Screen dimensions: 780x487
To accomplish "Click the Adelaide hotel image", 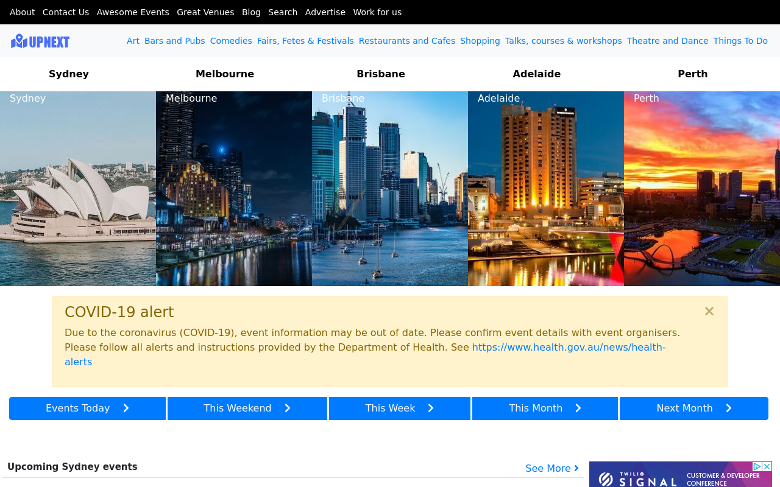I will [546, 189].
